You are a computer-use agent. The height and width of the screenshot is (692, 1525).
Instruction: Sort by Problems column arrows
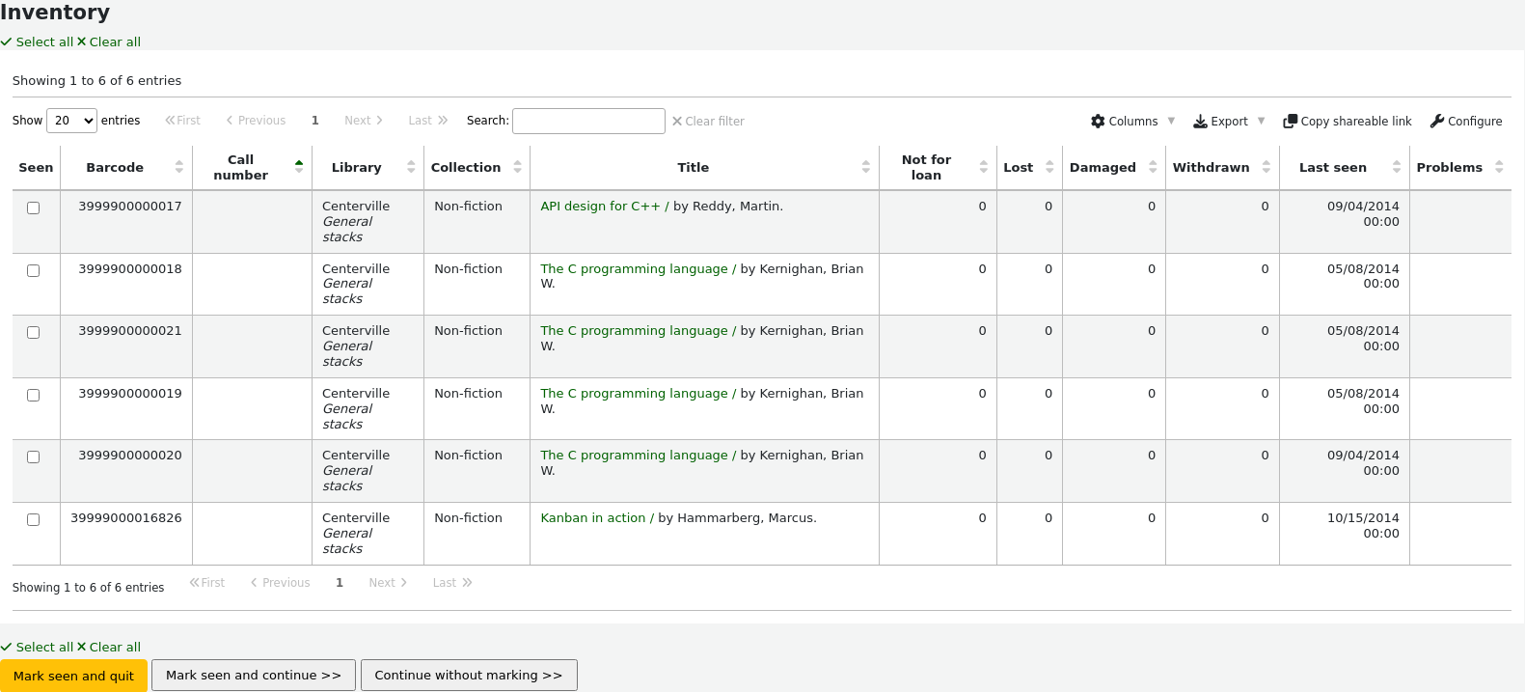1499,167
